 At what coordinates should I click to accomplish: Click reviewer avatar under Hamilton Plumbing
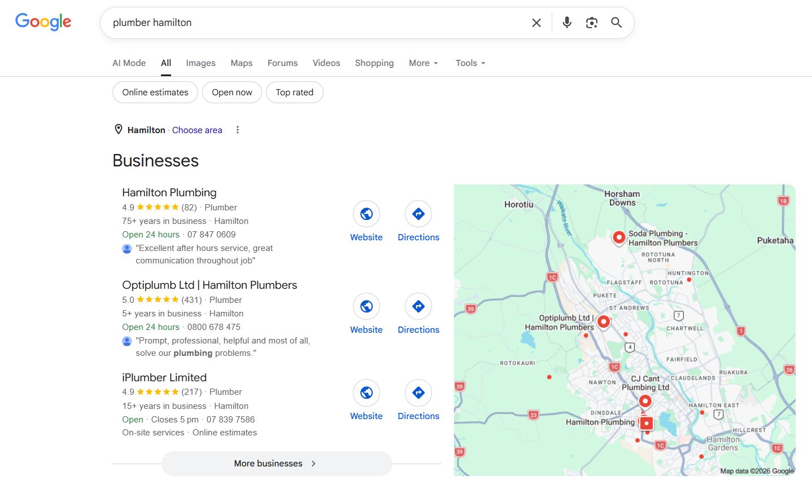(127, 249)
